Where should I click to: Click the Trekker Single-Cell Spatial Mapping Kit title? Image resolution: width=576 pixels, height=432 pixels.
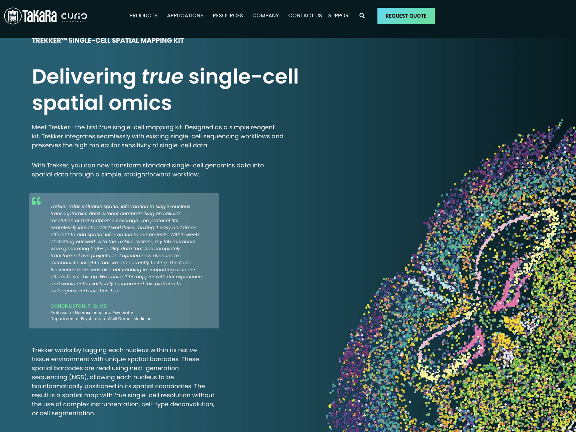coord(108,40)
